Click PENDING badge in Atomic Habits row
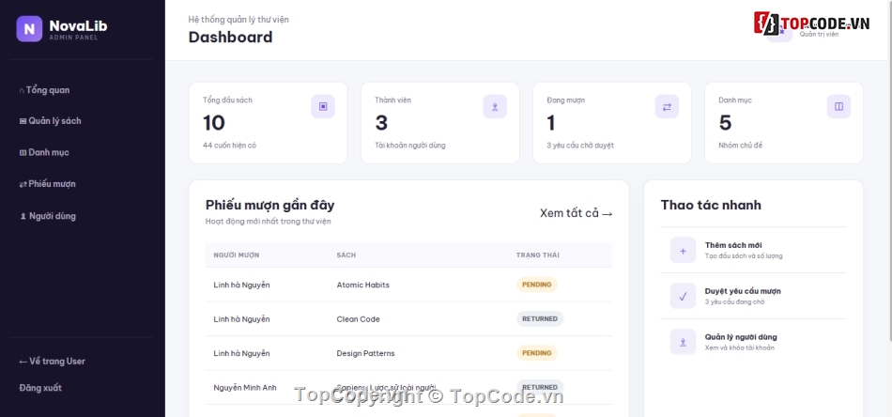The image size is (892, 417). [x=536, y=285]
